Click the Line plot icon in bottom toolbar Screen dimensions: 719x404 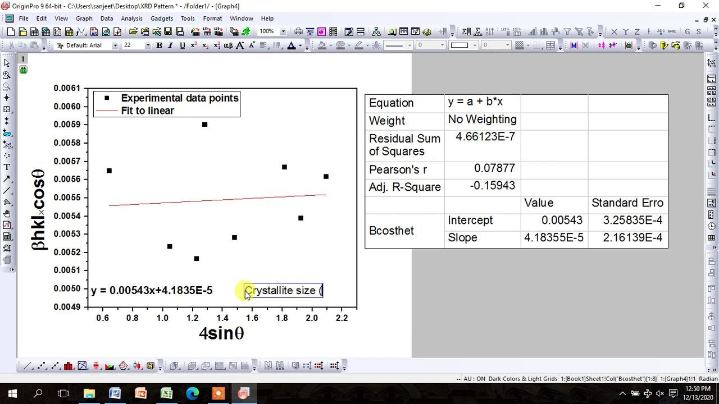coord(28,366)
